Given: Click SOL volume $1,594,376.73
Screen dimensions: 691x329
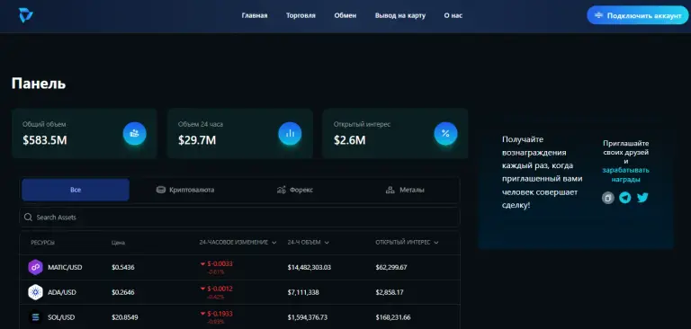Looking at the screenshot, I should tap(308, 317).
